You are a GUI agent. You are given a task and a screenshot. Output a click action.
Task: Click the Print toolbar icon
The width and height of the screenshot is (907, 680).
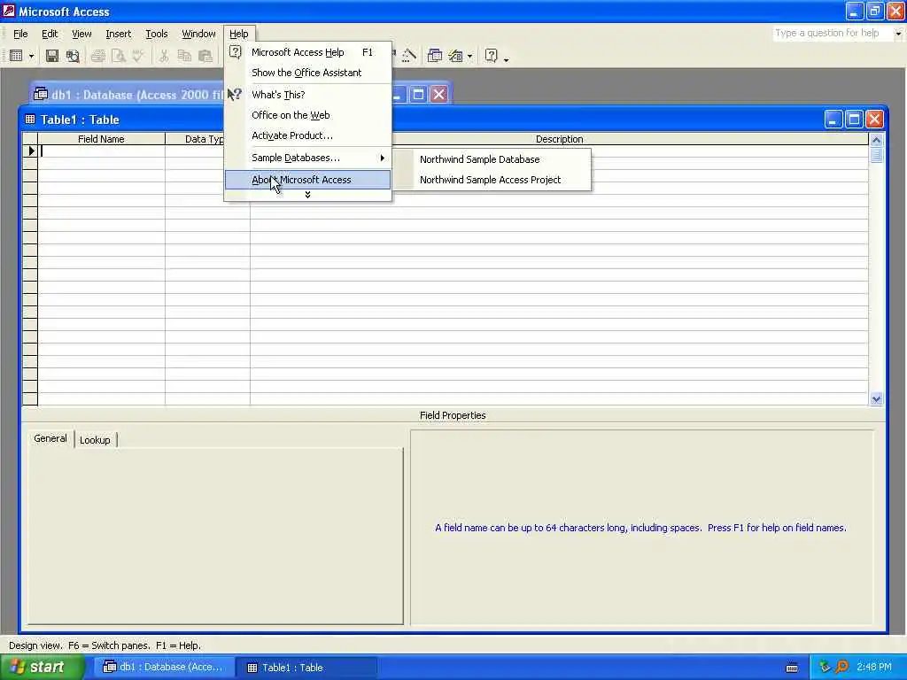pos(97,56)
